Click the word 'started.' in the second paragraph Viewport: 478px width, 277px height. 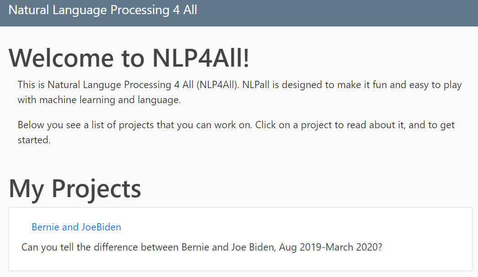pos(34,140)
